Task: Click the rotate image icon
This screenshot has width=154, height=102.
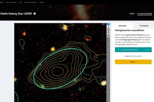Action: tap(108, 34)
